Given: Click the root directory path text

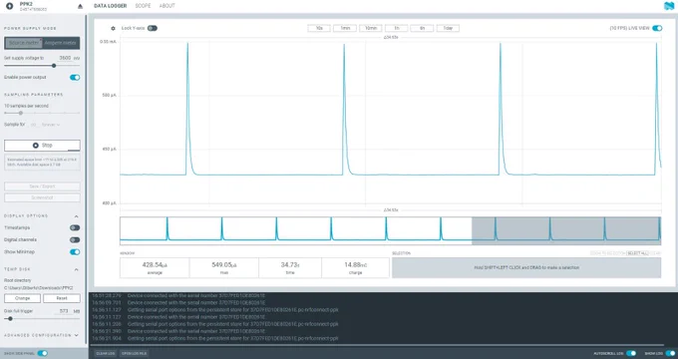Looking at the screenshot, I should (39, 288).
